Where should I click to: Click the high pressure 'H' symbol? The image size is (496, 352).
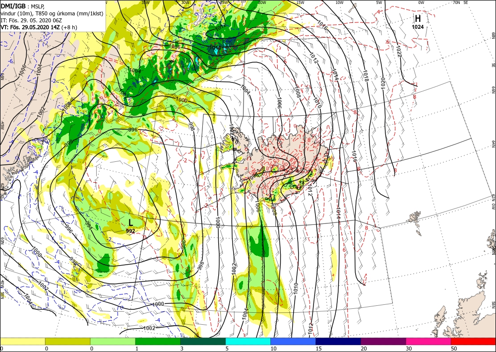point(418,19)
